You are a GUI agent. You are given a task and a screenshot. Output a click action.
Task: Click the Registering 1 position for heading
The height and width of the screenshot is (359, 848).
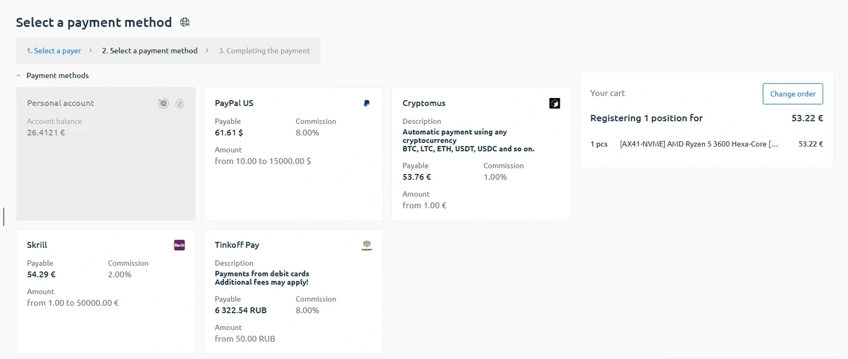point(646,118)
